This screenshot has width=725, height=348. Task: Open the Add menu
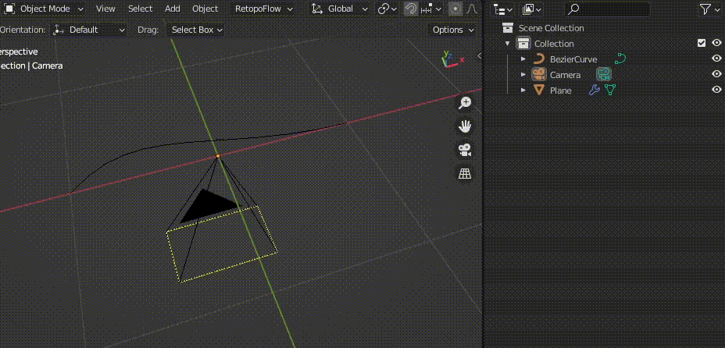pos(172,9)
